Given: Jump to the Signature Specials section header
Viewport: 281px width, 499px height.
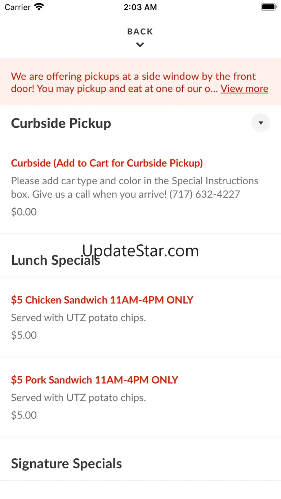Looking at the screenshot, I should click(x=67, y=464).
